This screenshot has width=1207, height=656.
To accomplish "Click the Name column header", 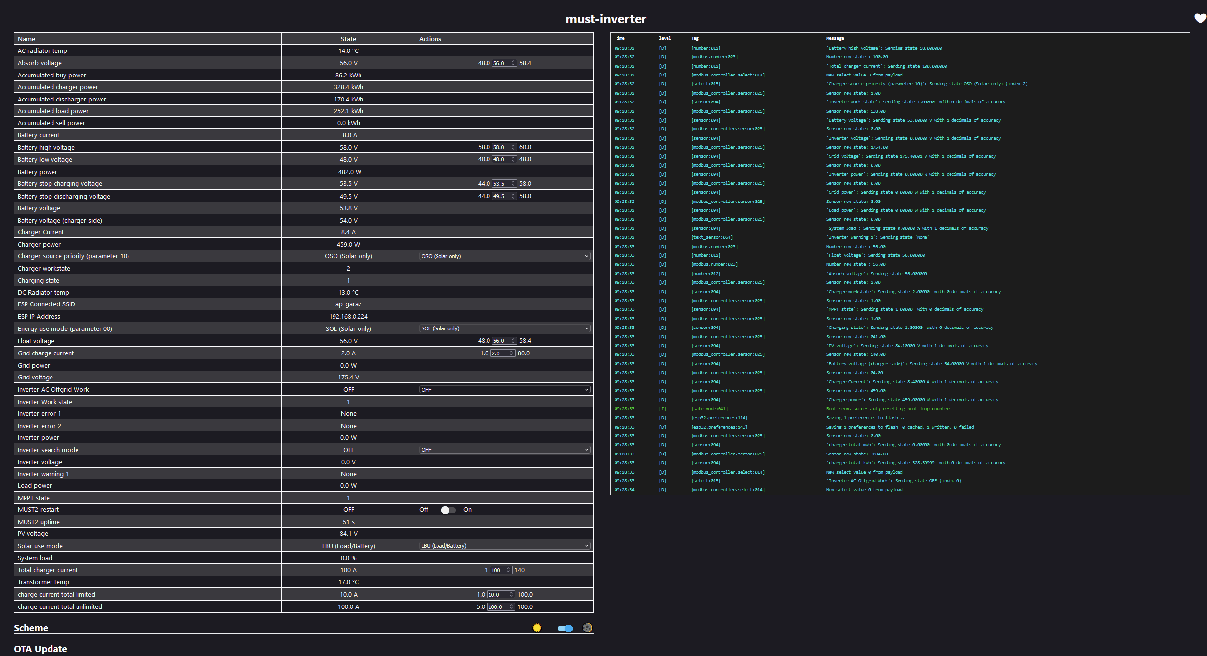I will (x=26, y=39).
